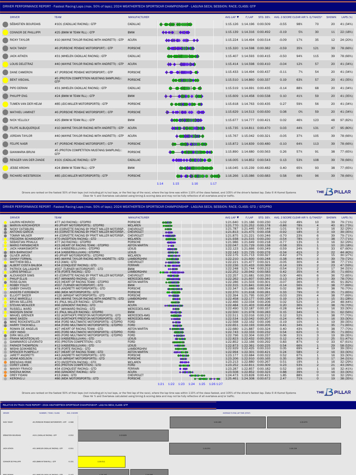Click the gray marker beside Filipe Albuquerque
356x475 pixels.
pyautogui.click(x=5, y=128)
